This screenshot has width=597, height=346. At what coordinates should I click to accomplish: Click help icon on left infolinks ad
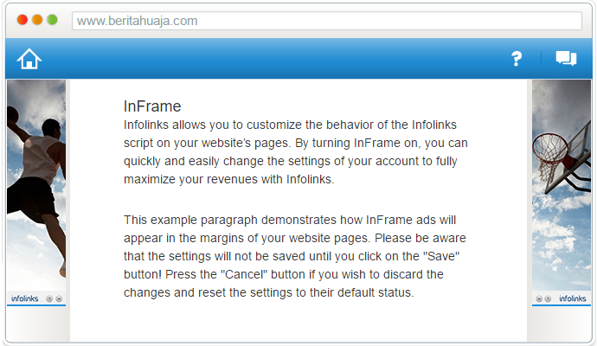point(49,299)
